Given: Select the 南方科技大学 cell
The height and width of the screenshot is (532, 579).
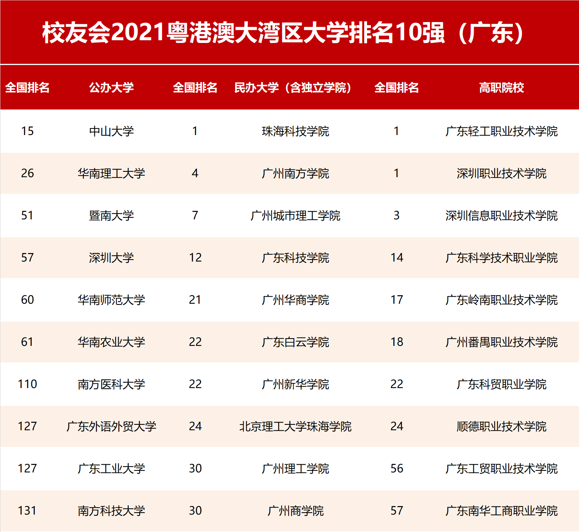Looking at the screenshot, I should click(111, 511).
